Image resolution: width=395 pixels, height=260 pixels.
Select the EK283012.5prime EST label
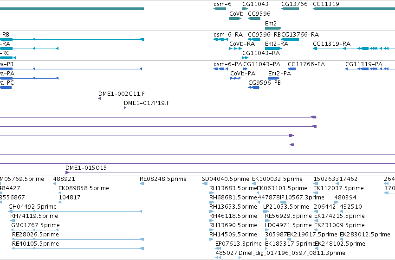(365, 235)
